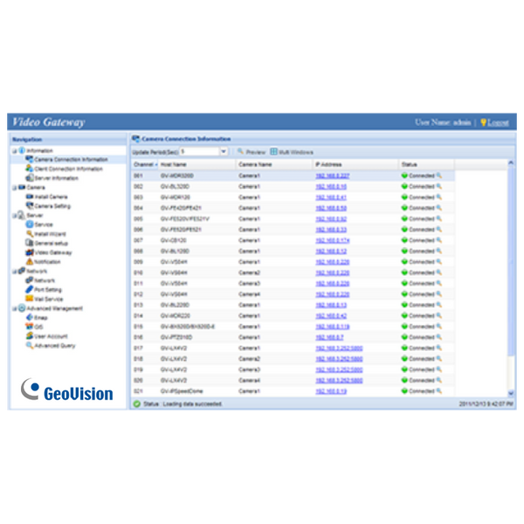Open the Advanced Query magnifier icon
Screen dimensions: 524x524
[30, 345]
